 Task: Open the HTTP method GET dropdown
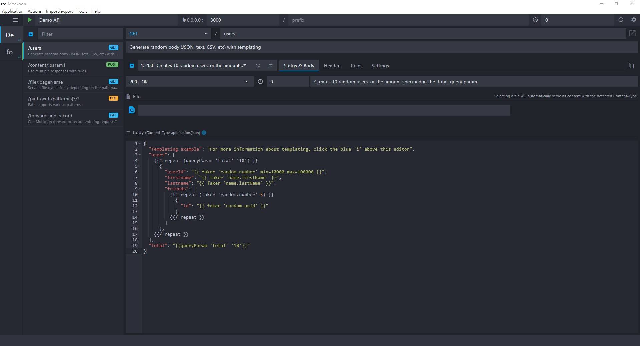point(168,34)
